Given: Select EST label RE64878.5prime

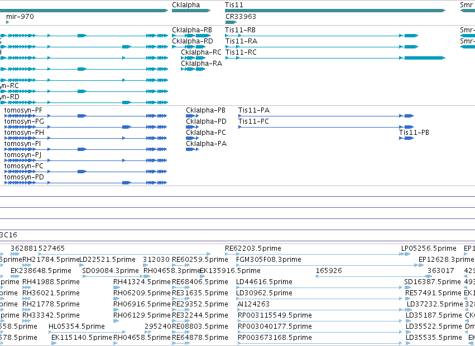Looking at the screenshot, I should click(200, 338).
